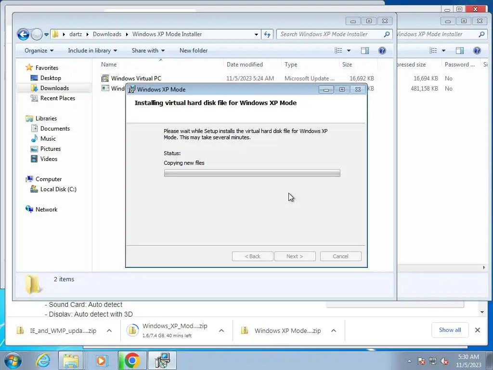This screenshot has height=370, width=493.
Task: Open Windows Explorer from taskbar
Action: pos(71,360)
